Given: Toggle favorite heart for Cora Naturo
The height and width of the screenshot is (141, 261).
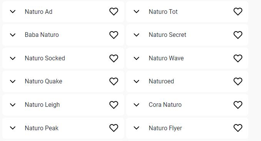Looking at the screenshot, I should click(238, 105).
